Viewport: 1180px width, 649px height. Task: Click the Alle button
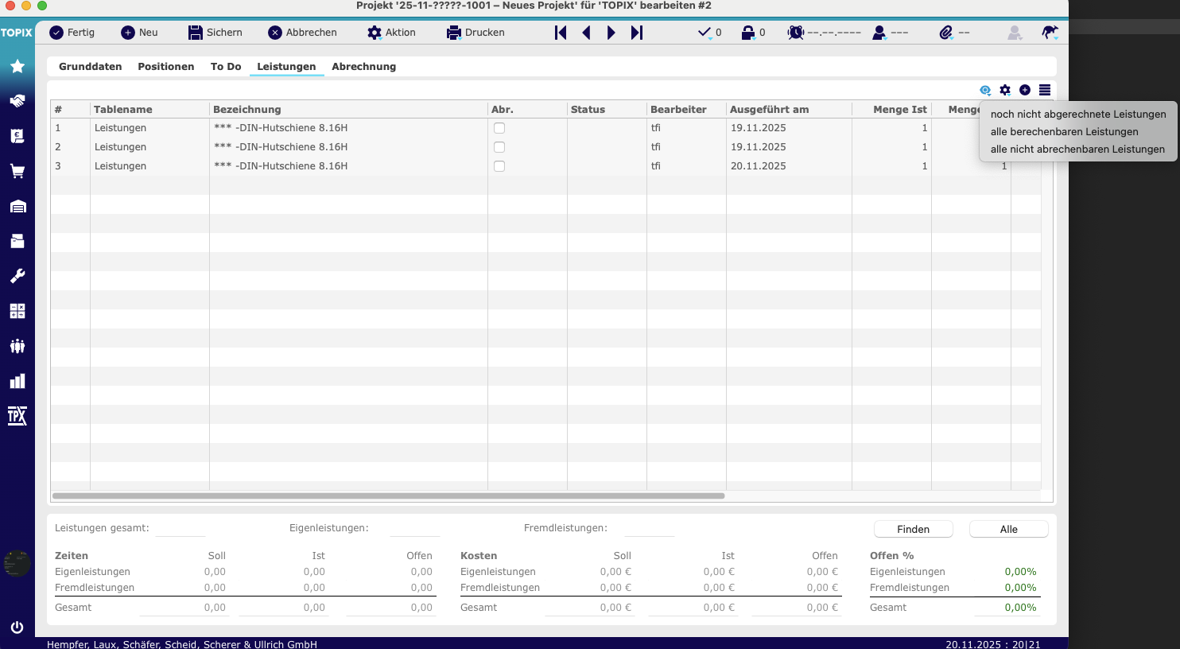(x=1009, y=530)
